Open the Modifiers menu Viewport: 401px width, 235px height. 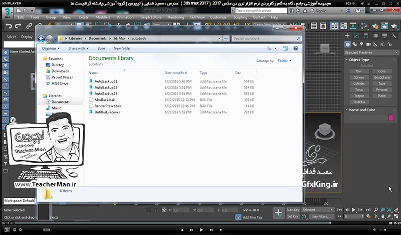pos(103,17)
